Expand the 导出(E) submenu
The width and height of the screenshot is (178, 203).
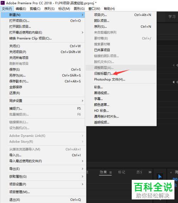pos(43,169)
